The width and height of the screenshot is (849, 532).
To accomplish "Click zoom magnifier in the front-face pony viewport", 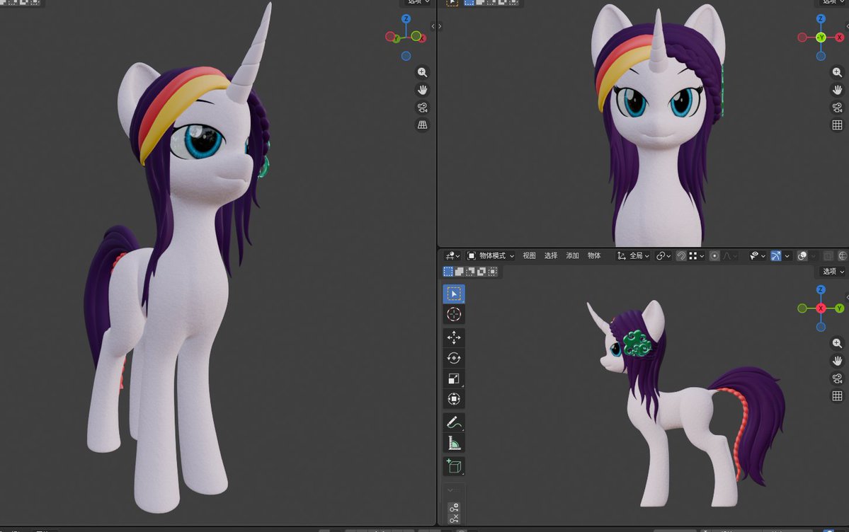I will 837,72.
